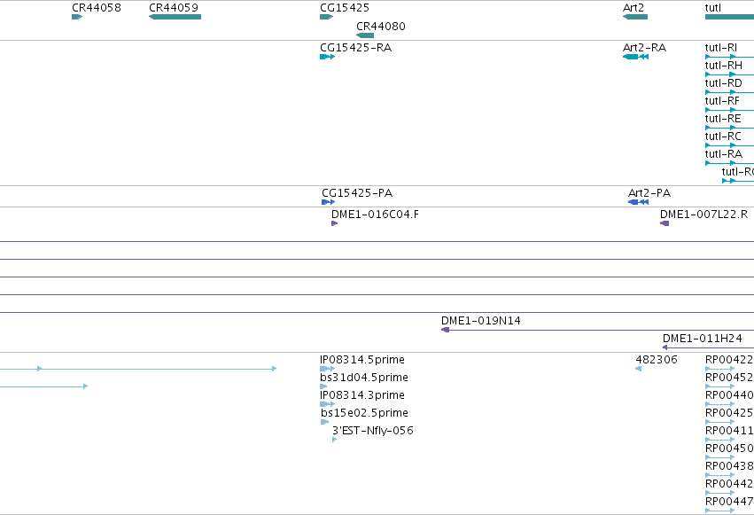Click the RP00411 feature
Image resolution: width=754 pixels, height=515 pixels.
click(719, 440)
